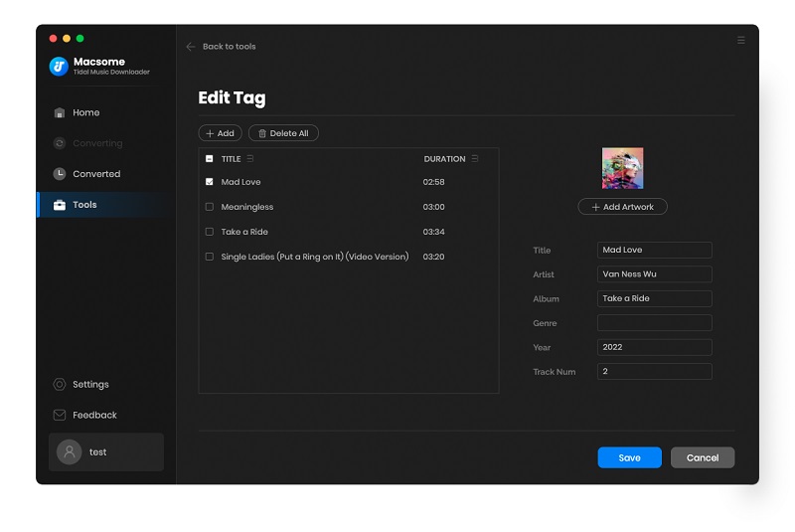Viewport: 795px width, 532px height.
Task: Click the 03:34 duration value
Action: (434, 232)
